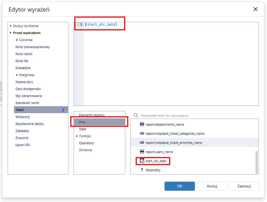The height and width of the screenshot is (202, 267).
Task: Click the Zastosuj button
Action: [244, 186]
